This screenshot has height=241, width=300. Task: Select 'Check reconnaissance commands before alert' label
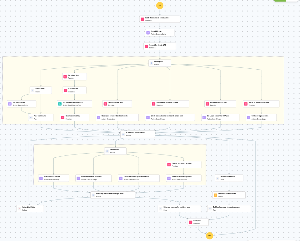point(167,116)
